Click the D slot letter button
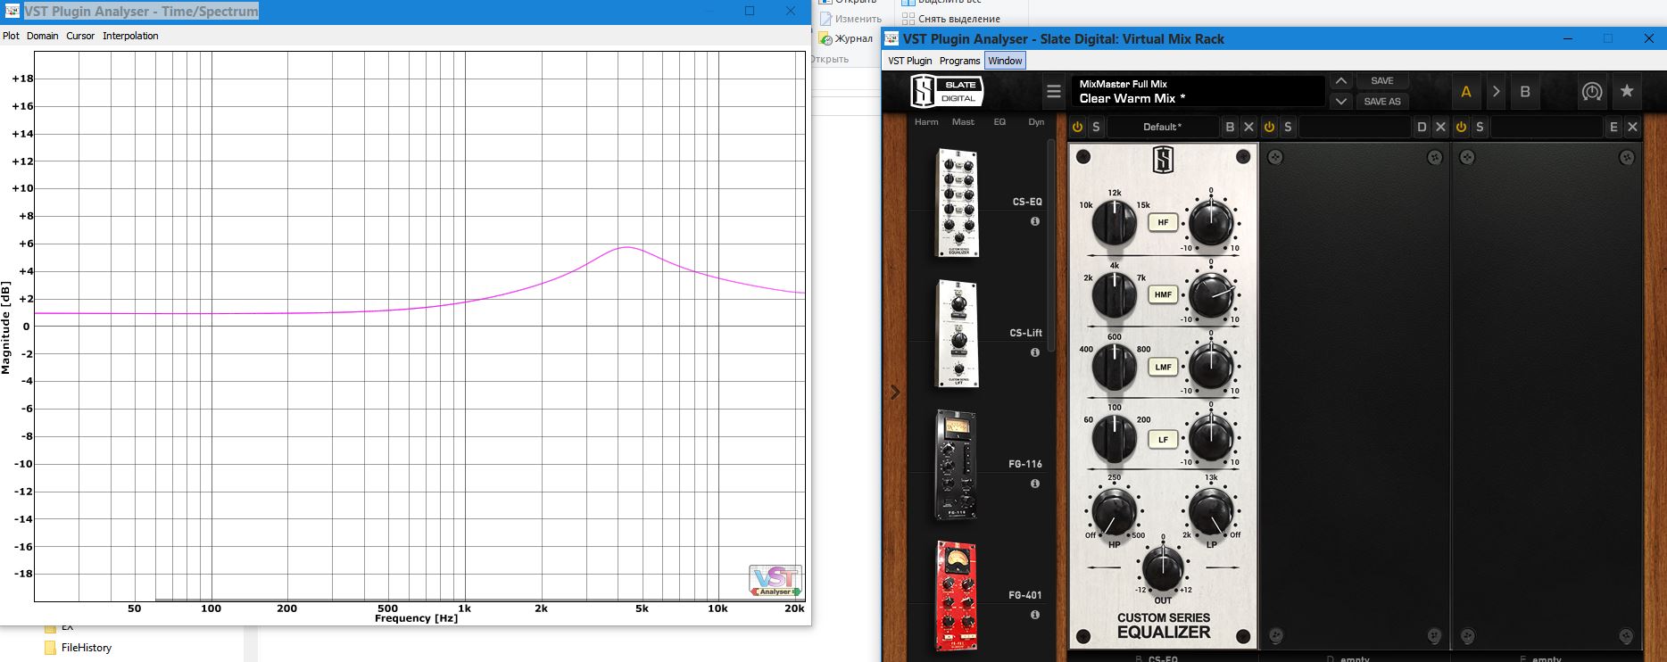Screen dimensions: 1667x662 1422,127
